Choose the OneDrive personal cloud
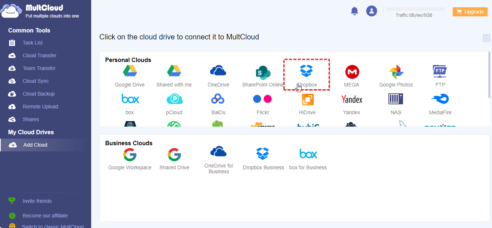Viewport: 492px width, 228px height. [218, 72]
